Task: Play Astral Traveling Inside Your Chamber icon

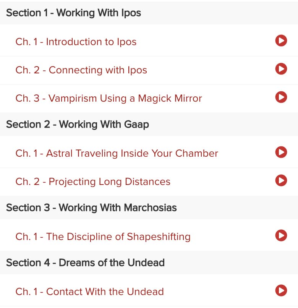Action: tap(281, 152)
